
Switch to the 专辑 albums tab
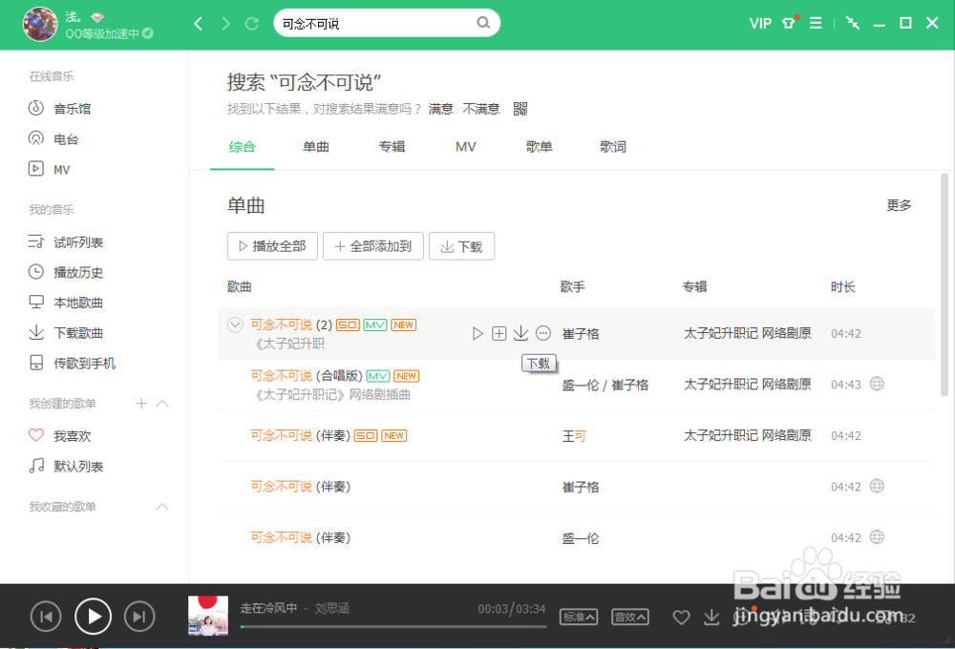coord(392,147)
